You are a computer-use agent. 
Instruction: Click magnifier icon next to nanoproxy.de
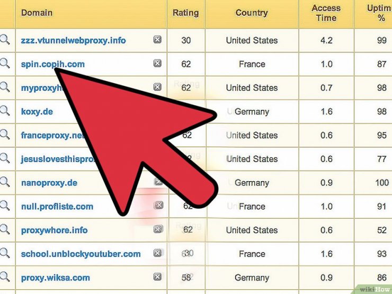[x=5, y=182]
